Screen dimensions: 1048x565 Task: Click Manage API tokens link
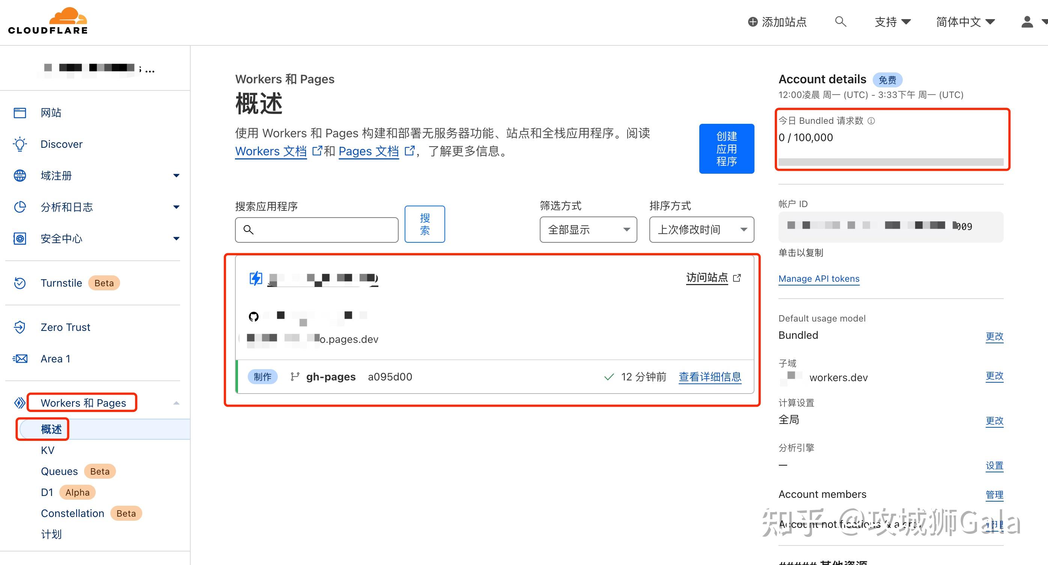[x=819, y=279]
